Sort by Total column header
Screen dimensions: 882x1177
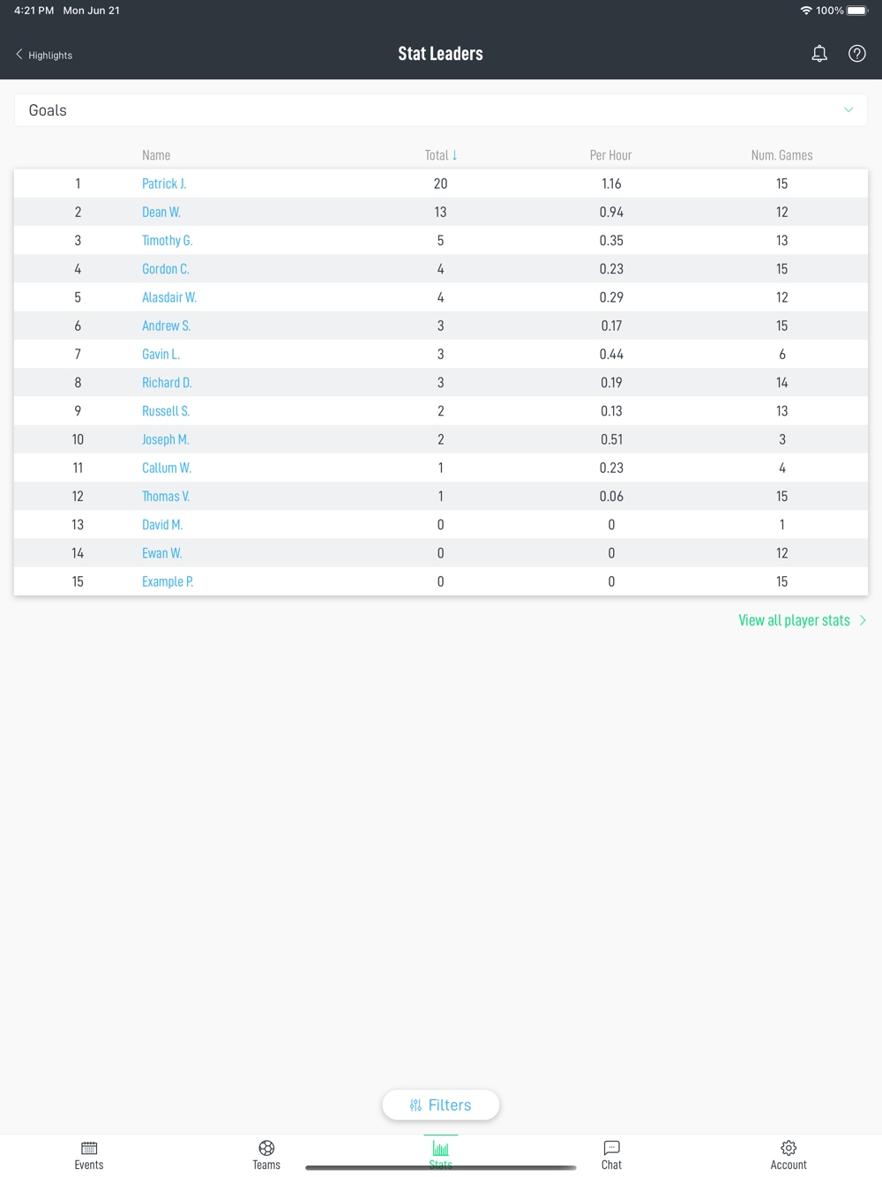[440, 155]
